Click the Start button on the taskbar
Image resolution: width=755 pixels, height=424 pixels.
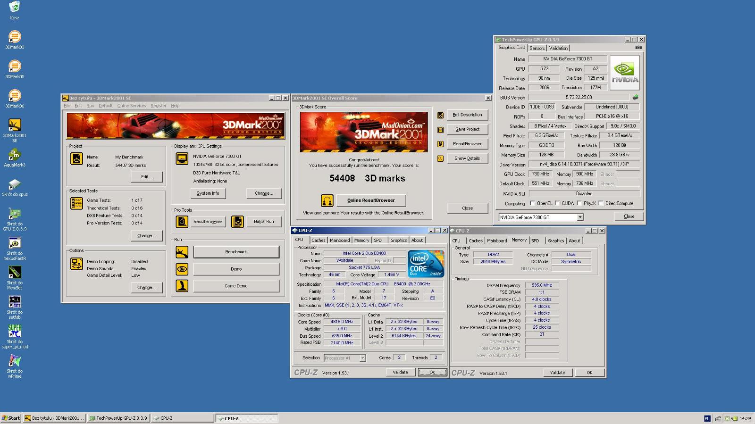[11, 418]
